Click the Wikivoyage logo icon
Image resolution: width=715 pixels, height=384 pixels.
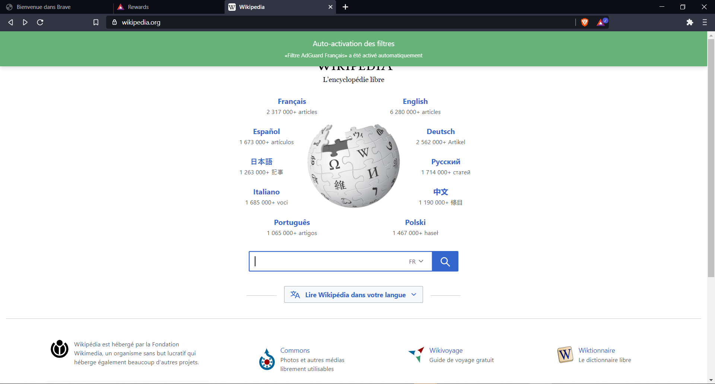[x=416, y=354]
